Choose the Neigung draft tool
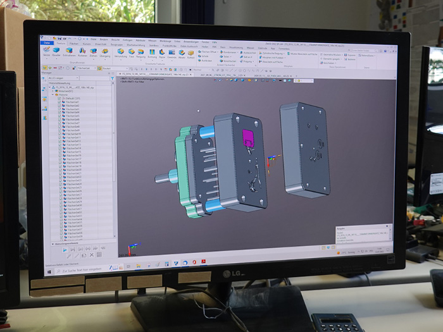The height and width of the screenshot is (332, 443). point(140,53)
